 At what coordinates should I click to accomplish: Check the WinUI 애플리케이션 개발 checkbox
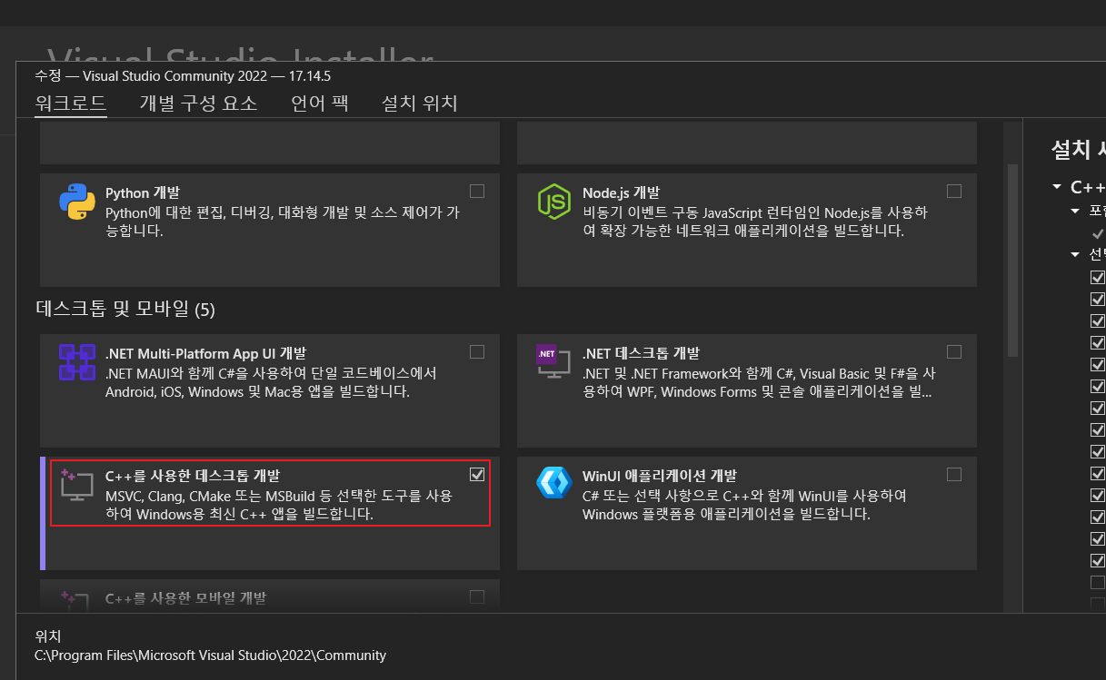click(x=953, y=474)
